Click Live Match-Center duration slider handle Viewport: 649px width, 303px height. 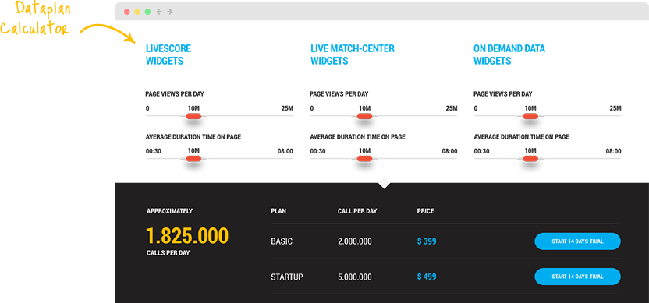pyautogui.click(x=364, y=158)
